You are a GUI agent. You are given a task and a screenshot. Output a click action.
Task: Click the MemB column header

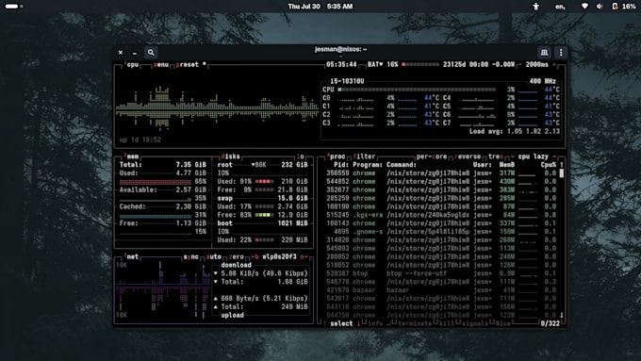507,165
